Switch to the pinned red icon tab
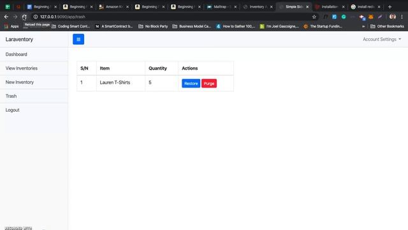 pos(18,7)
